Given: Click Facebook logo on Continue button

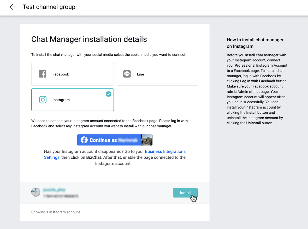Looking at the screenshot, I should 84,140.
